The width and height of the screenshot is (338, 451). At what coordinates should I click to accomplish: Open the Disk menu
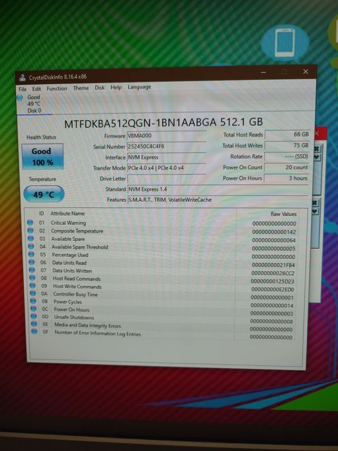(x=100, y=88)
